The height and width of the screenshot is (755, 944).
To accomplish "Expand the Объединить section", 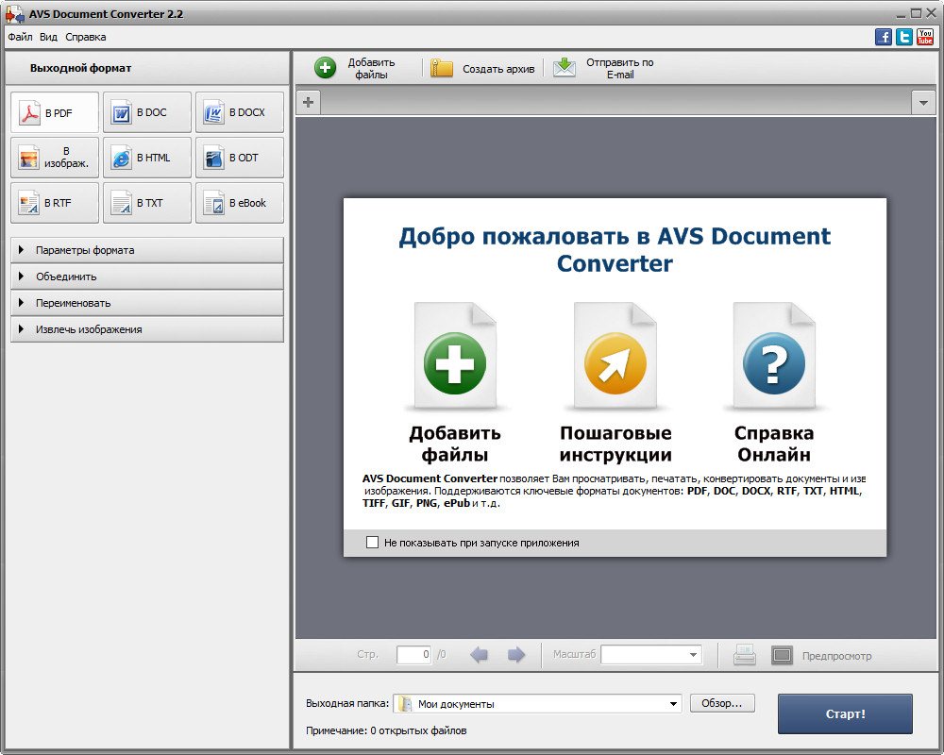I will [x=147, y=277].
